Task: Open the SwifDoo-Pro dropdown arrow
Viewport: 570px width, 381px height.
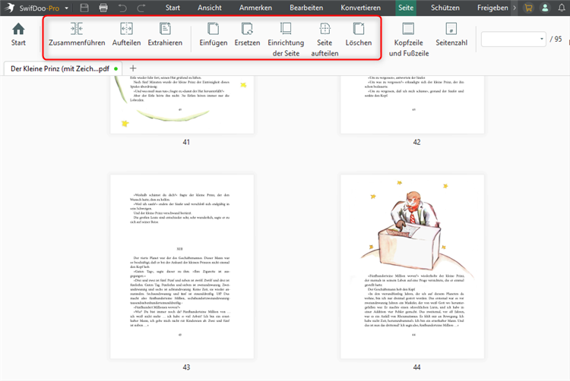Action: tap(67, 8)
